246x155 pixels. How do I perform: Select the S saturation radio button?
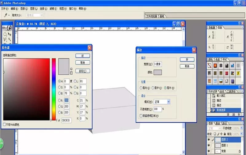point(59,87)
